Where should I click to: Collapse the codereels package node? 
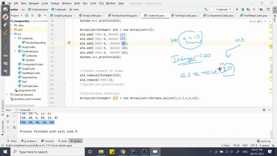(x=15, y=38)
